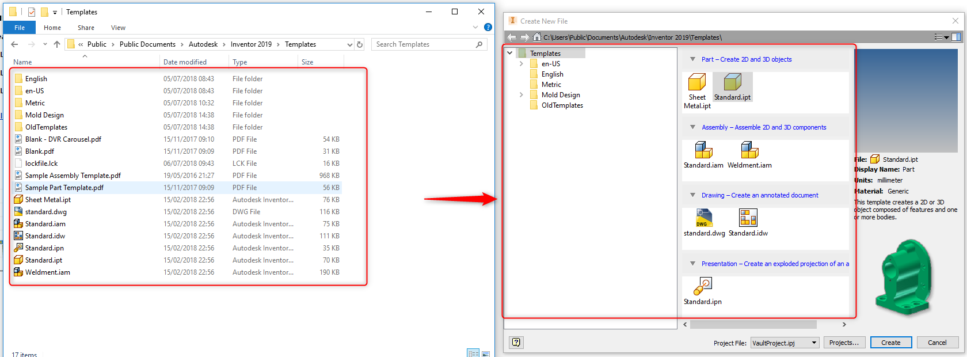
Task: Expand the Mold Design tree folder
Action: (x=521, y=95)
